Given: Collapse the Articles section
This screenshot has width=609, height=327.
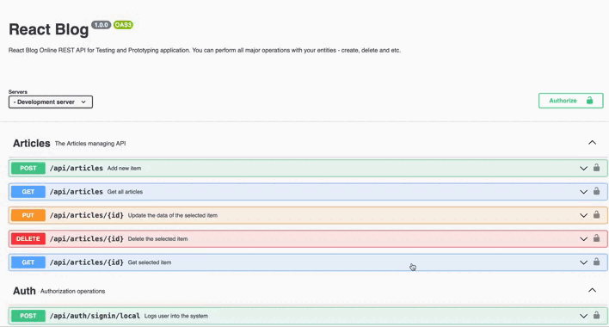Looking at the screenshot, I should click(592, 143).
